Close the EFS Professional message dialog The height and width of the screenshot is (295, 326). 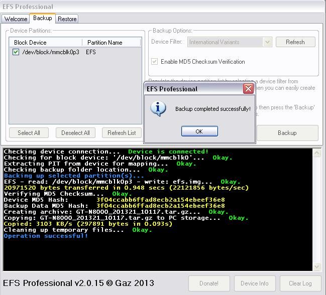248,89
